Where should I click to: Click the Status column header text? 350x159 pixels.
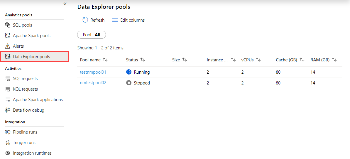(132, 60)
